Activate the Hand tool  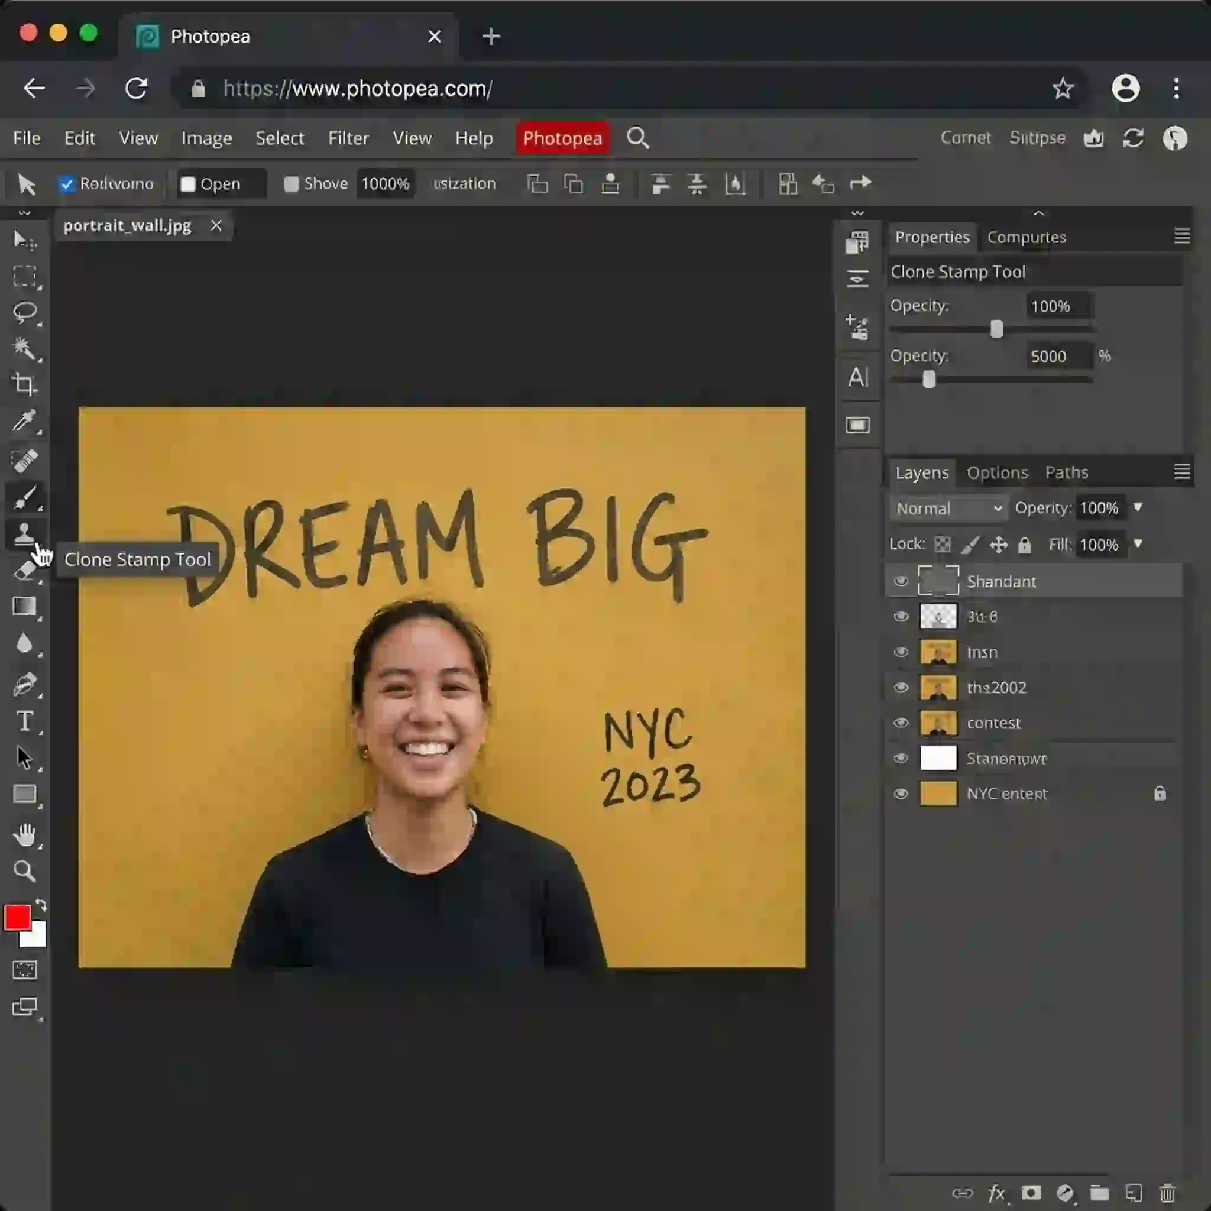[24, 834]
